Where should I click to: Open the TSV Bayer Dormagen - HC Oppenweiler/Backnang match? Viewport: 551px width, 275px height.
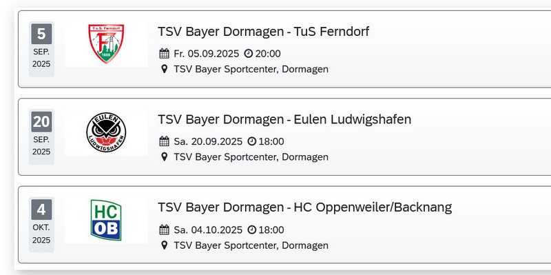point(305,207)
